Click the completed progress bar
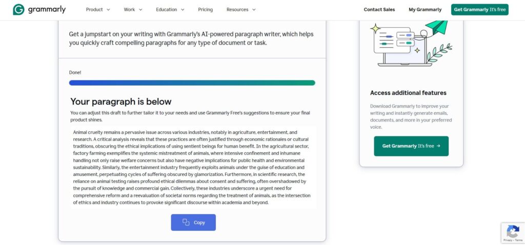This screenshot has height=245, width=525. click(x=192, y=83)
